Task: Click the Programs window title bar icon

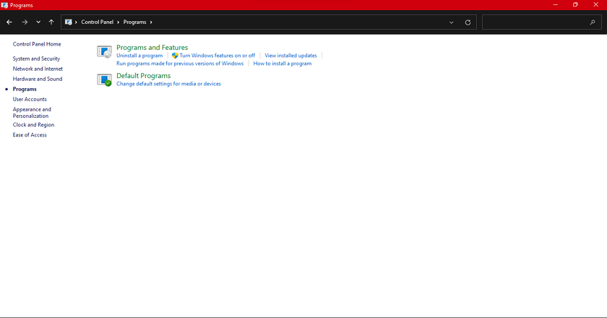Action: pyautogui.click(x=4, y=5)
